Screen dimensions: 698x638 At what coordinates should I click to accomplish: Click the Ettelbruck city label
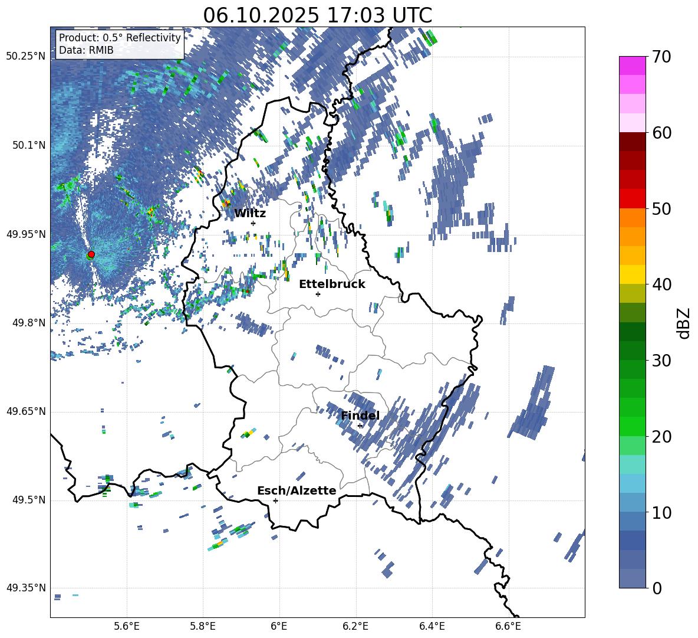tap(332, 284)
